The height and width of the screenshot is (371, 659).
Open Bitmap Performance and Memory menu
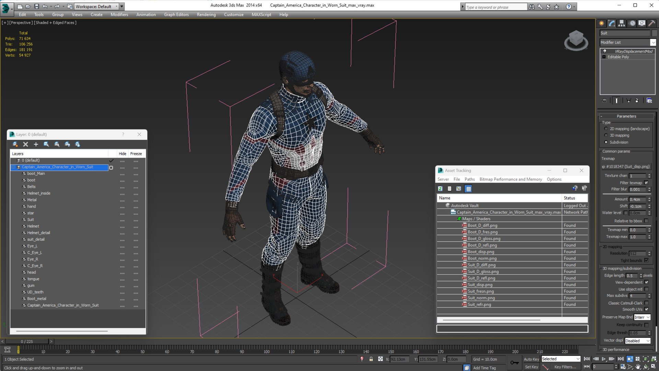pyautogui.click(x=510, y=179)
